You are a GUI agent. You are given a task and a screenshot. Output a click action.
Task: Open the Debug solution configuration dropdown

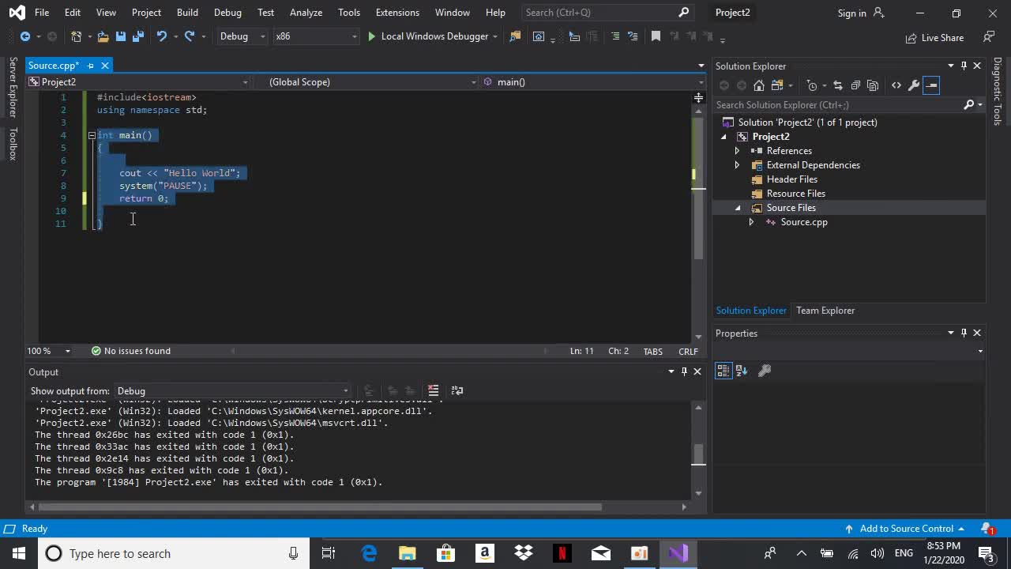pyautogui.click(x=242, y=36)
